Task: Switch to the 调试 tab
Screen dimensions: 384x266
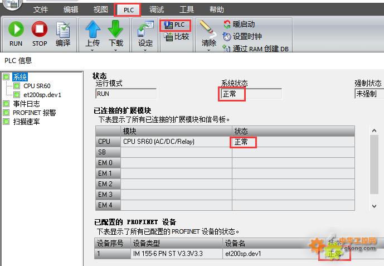Action: 157,9
